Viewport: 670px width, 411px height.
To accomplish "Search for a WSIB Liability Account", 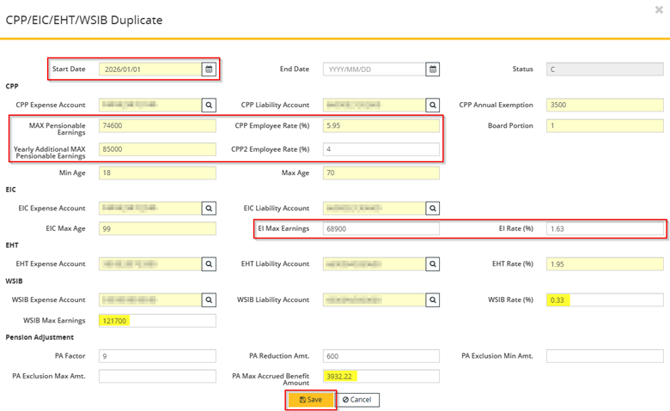I will (432, 299).
